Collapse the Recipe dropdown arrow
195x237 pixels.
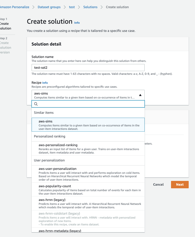click(140, 95)
